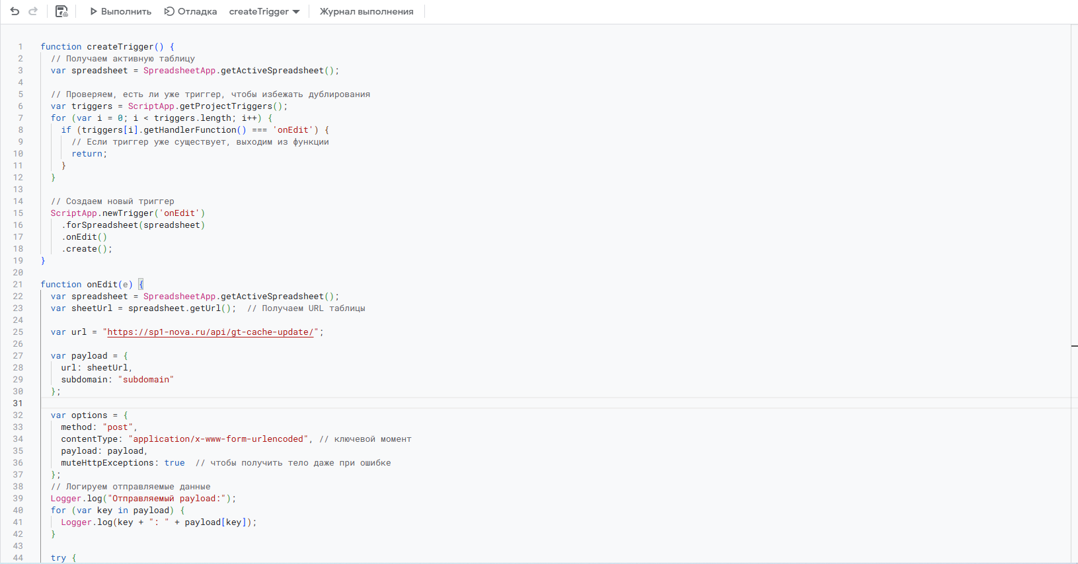Click the overview ruler cursor marker
The height and width of the screenshot is (564, 1078).
[1074, 345]
